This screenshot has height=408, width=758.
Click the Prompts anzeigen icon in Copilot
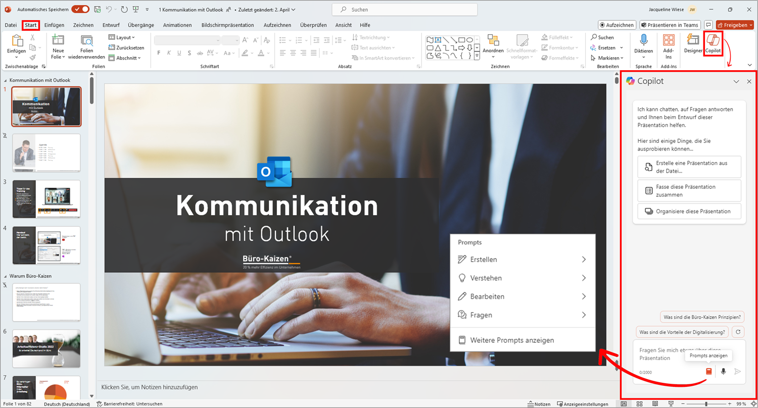coord(708,372)
